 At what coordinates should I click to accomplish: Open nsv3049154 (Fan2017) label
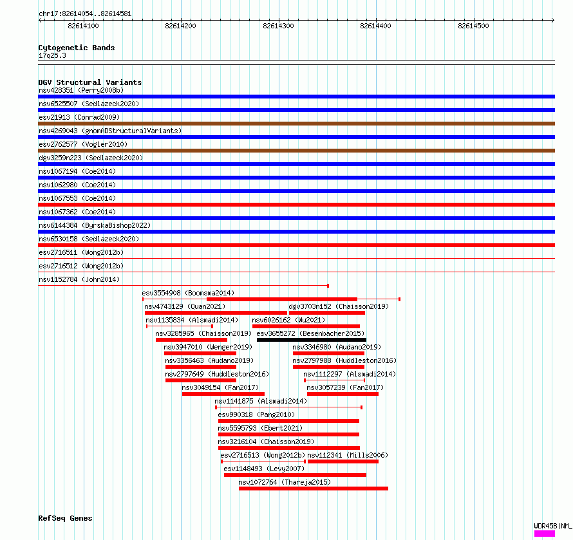[220, 387]
